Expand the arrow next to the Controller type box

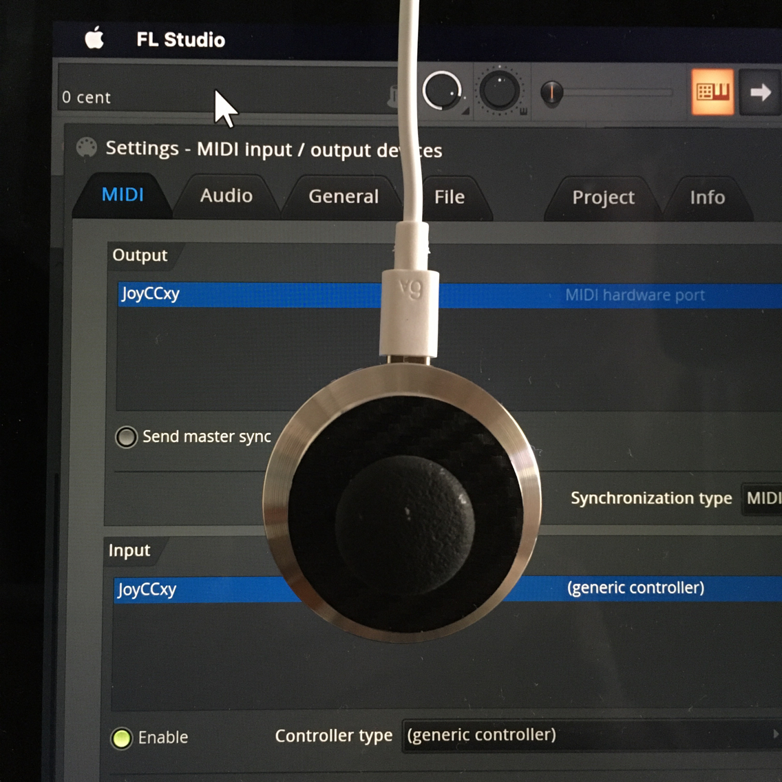coord(774,735)
